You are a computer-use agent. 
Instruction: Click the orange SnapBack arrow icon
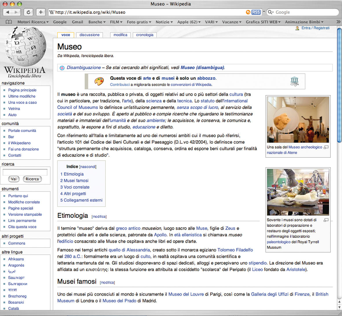pos(248,12)
